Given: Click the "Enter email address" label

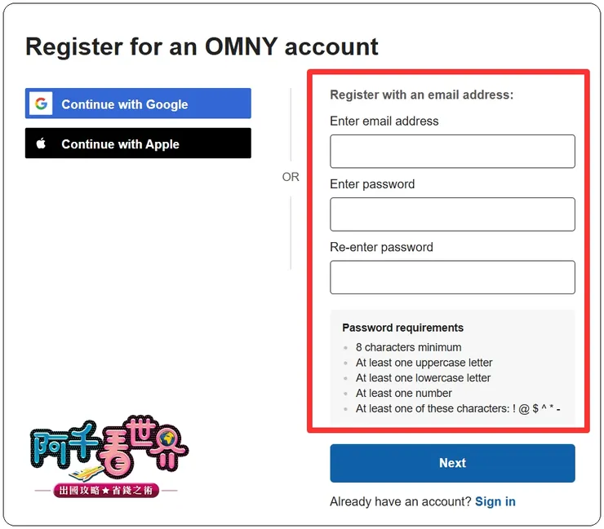Looking at the screenshot, I should 384,121.
